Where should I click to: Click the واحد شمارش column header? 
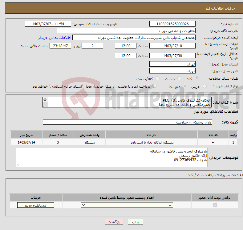89,135
